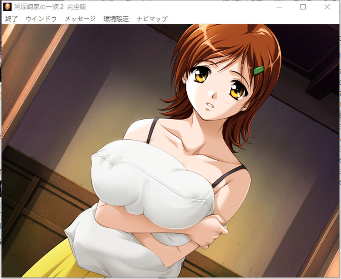
Task: Open the ウインドウ menu
Action: (x=41, y=19)
